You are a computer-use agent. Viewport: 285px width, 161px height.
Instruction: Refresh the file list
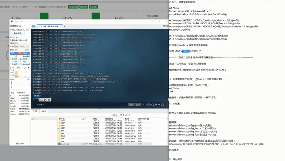click(x=121, y=115)
